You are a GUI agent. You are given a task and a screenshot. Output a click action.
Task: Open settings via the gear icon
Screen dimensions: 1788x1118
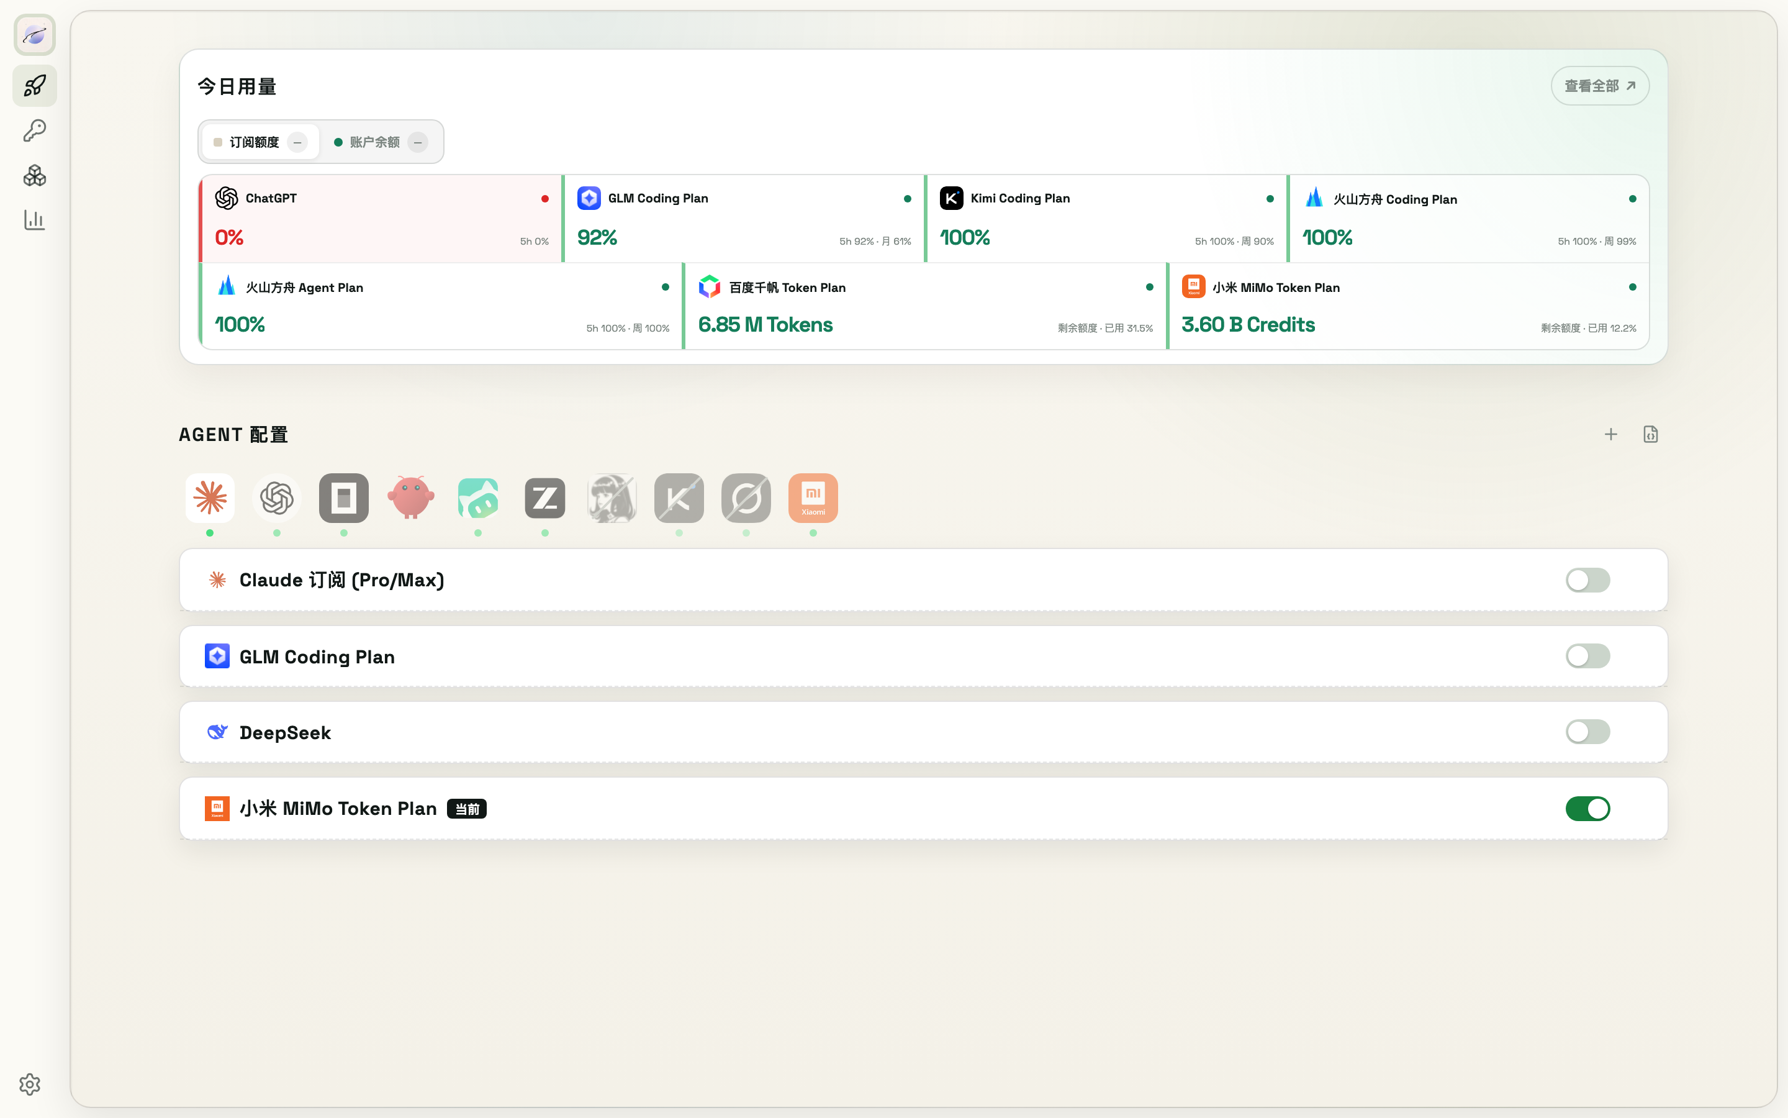[x=30, y=1084]
